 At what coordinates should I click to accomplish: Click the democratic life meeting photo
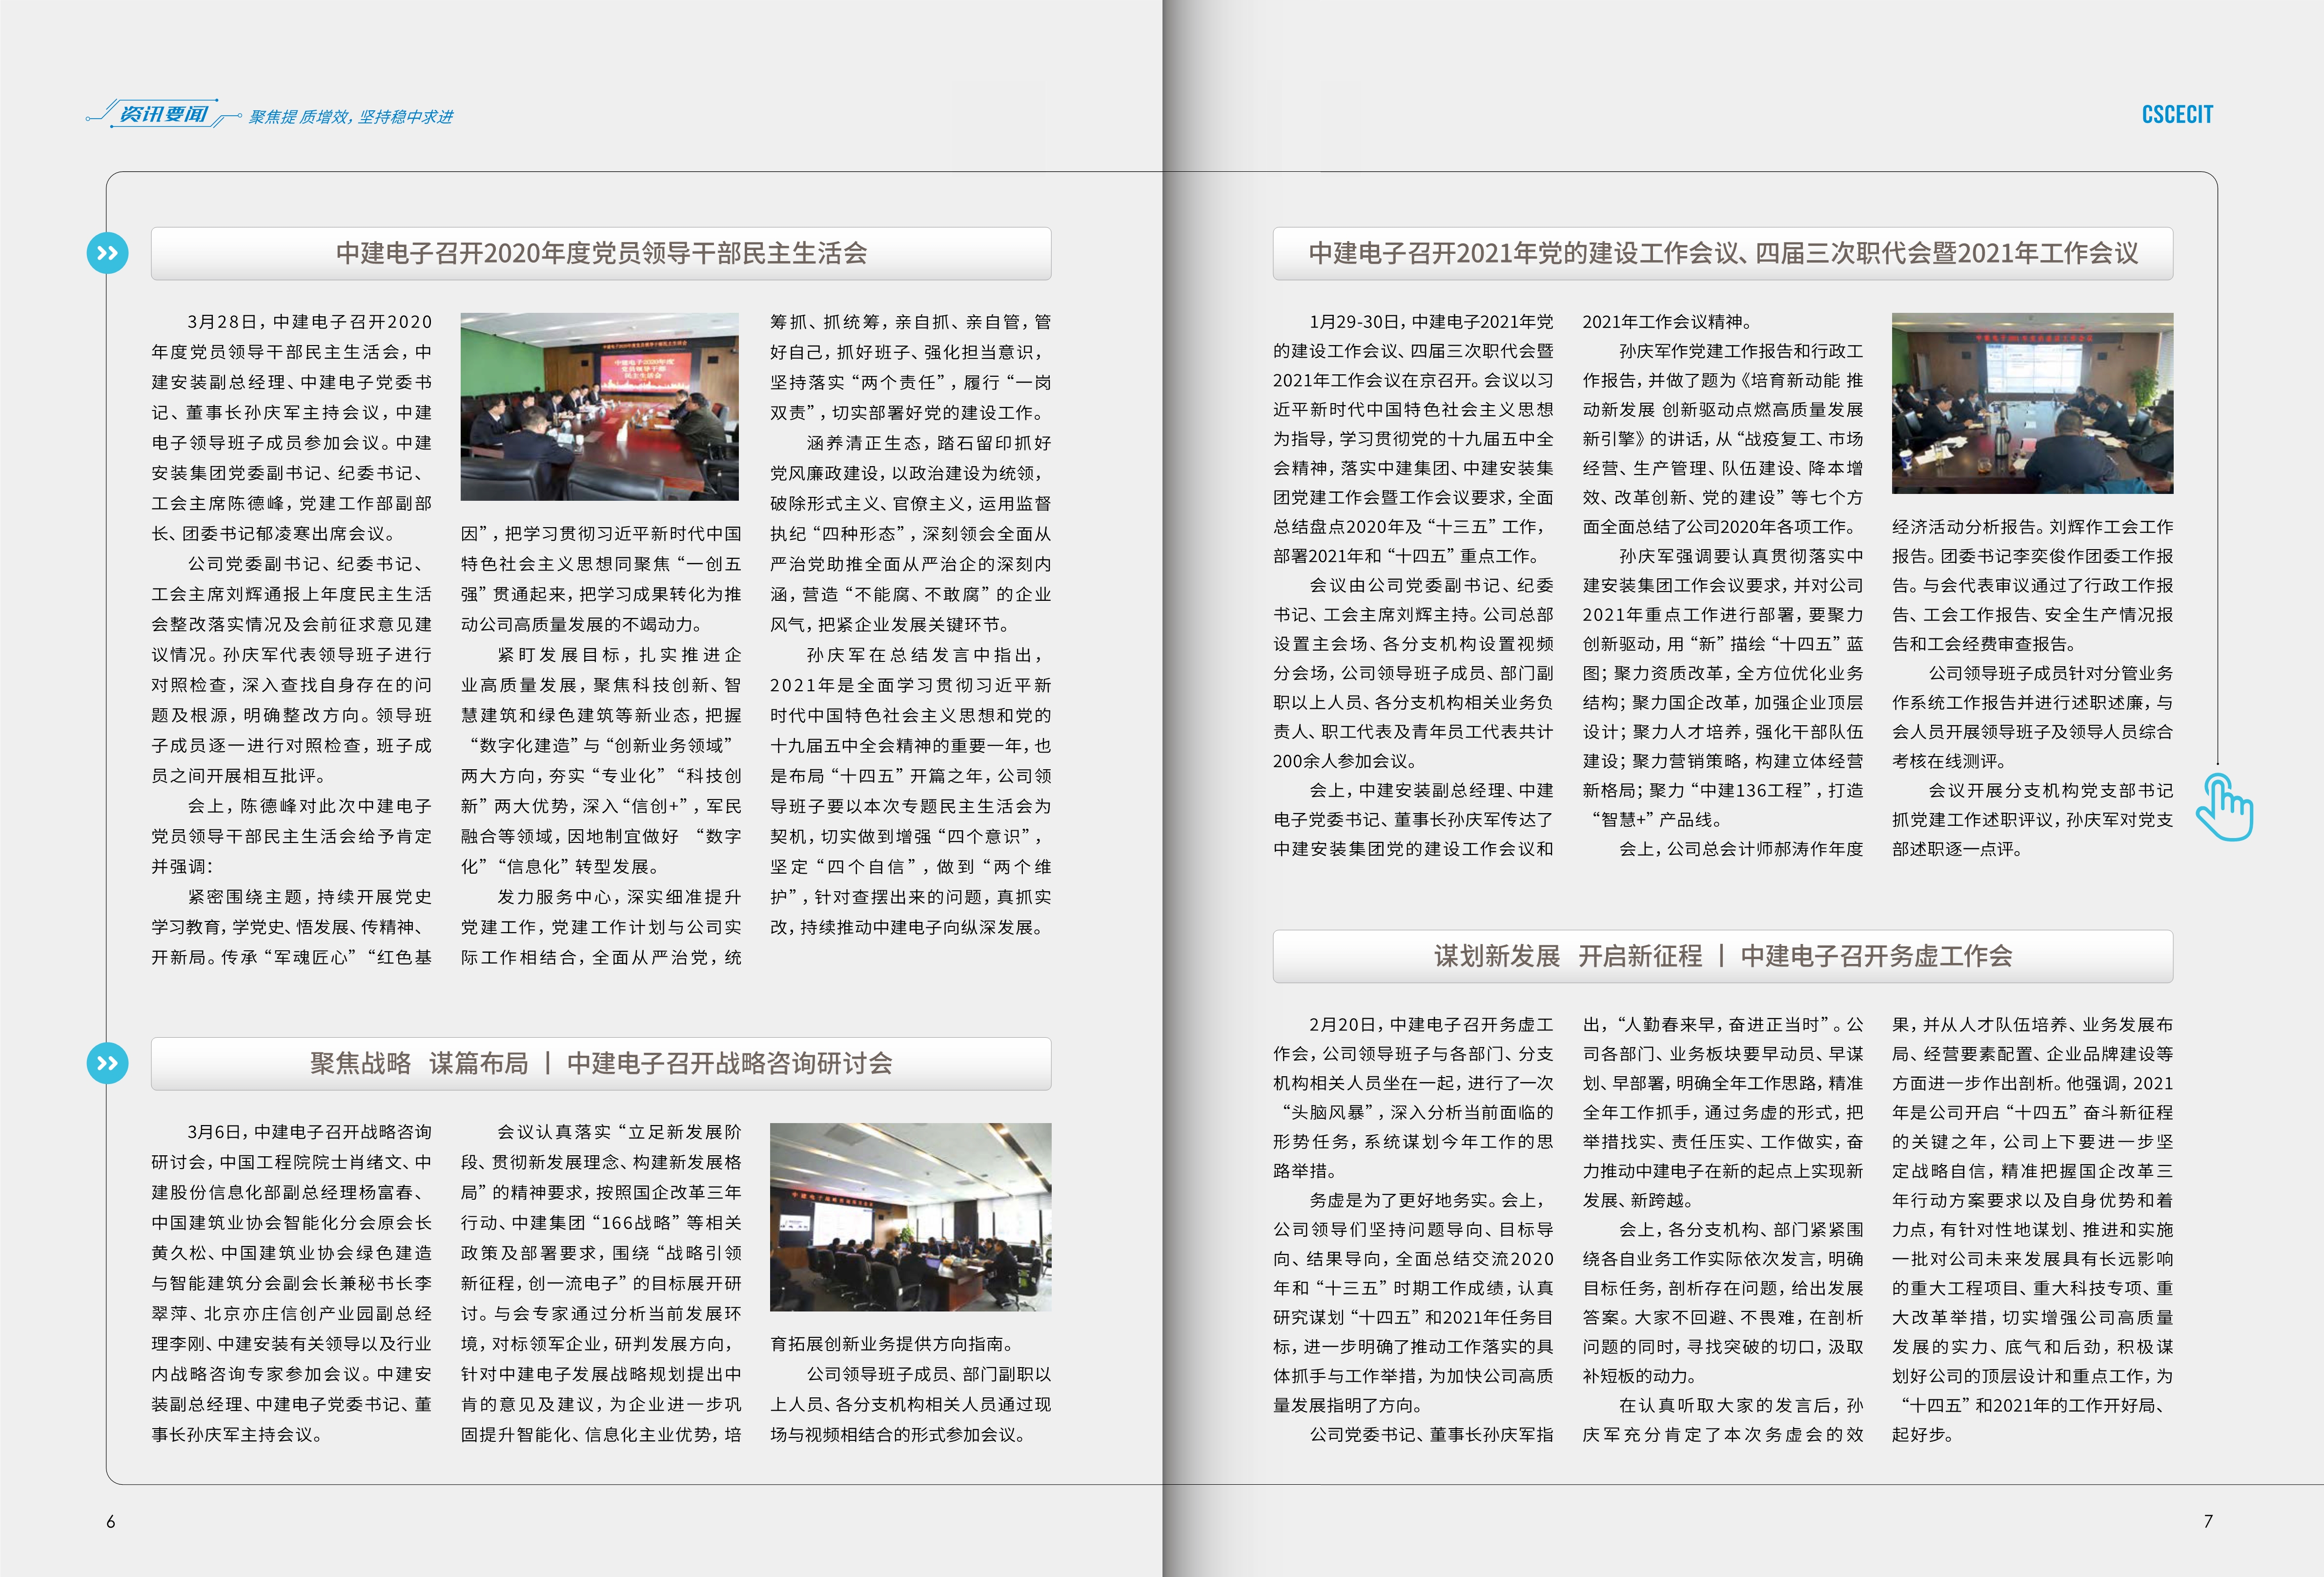[x=600, y=406]
